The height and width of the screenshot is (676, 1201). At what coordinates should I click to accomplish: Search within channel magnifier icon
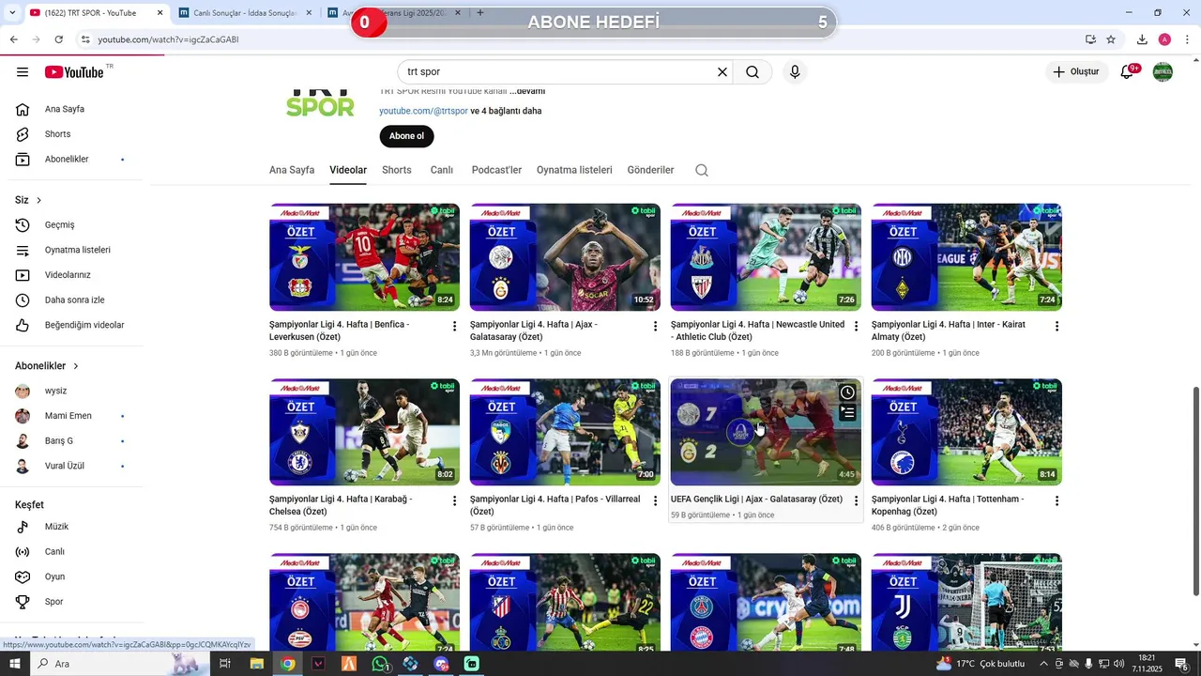[702, 170]
